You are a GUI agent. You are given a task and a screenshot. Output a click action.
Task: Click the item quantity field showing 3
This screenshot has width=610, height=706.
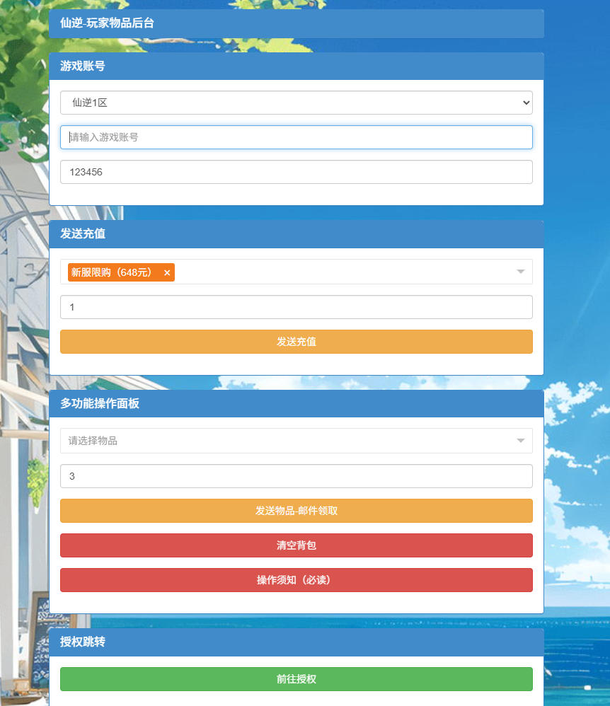[x=296, y=476]
